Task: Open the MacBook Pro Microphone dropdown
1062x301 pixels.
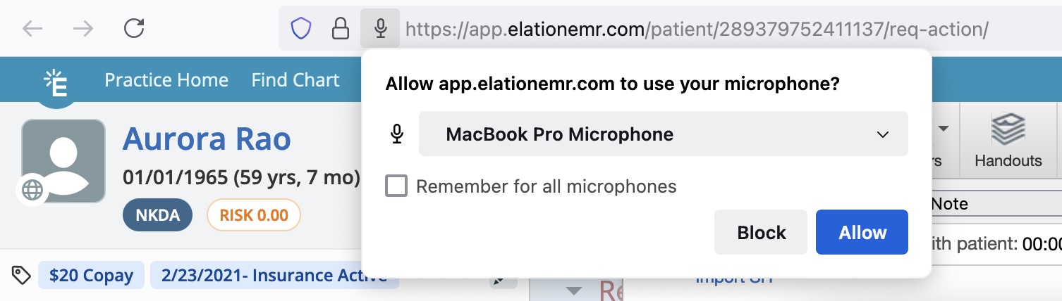Action: pyautogui.click(x=663, y=134)
